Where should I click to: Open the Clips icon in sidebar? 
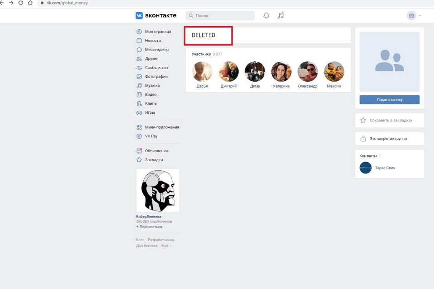[x=139, y=103]
